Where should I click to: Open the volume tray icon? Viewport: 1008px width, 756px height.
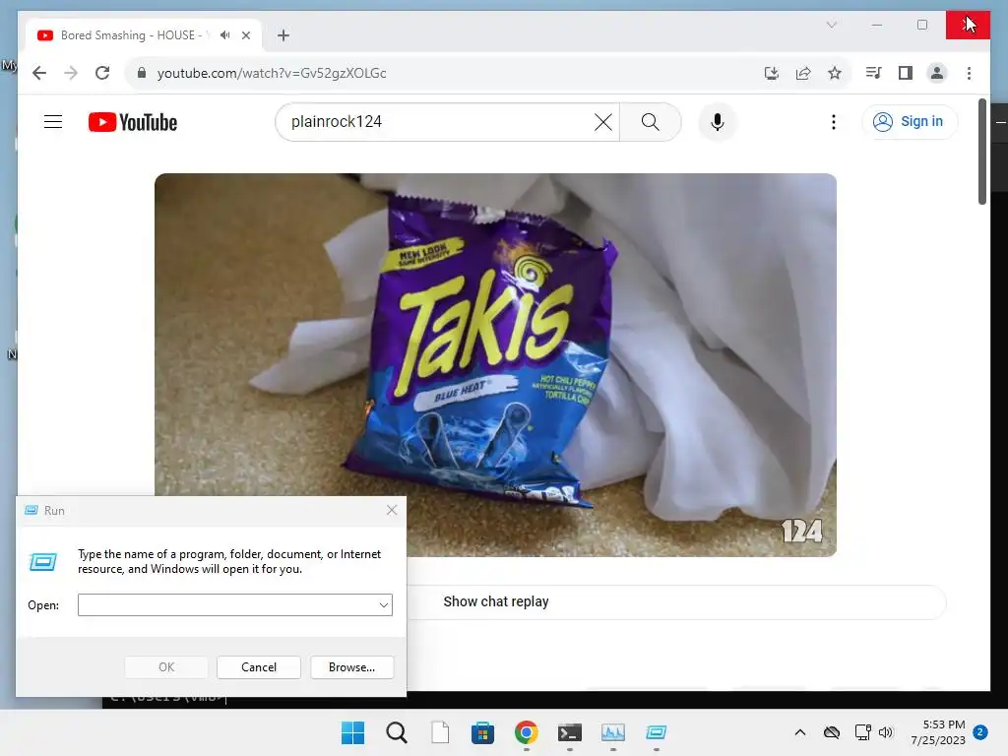tap(886, 732)
